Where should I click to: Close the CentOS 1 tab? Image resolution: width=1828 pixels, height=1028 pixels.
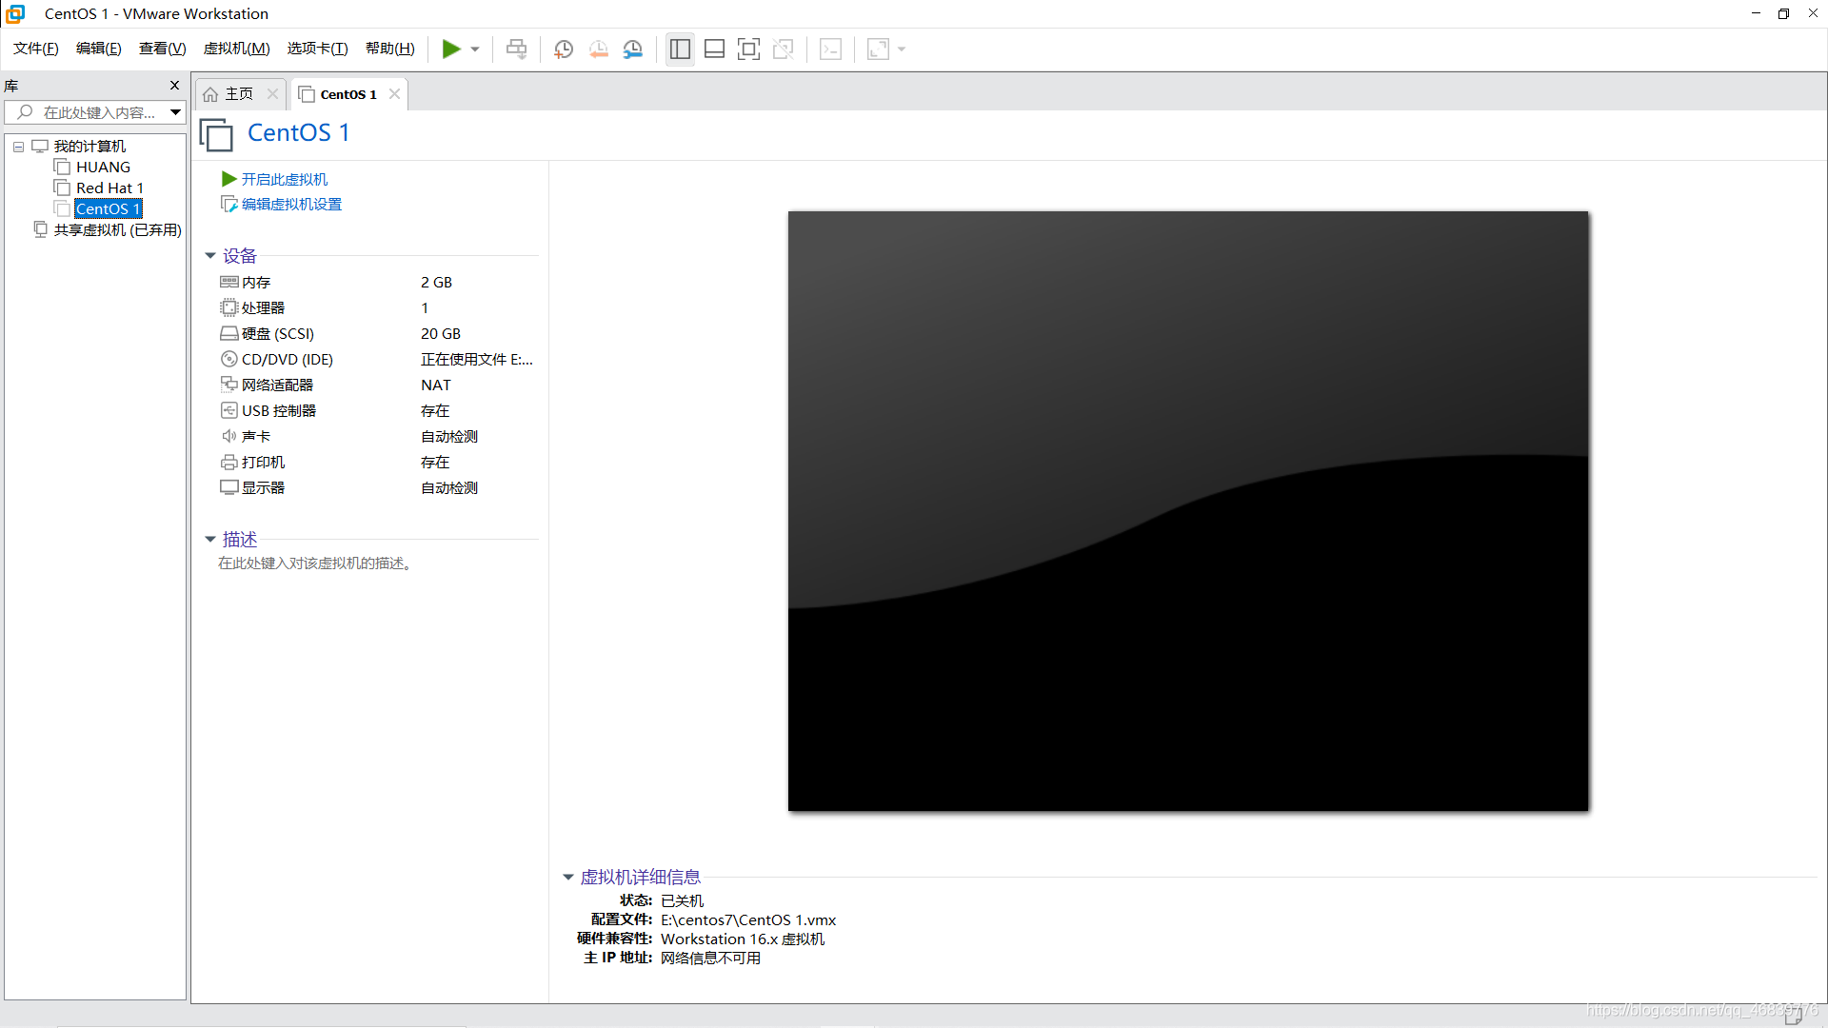[x=394, y=93]
